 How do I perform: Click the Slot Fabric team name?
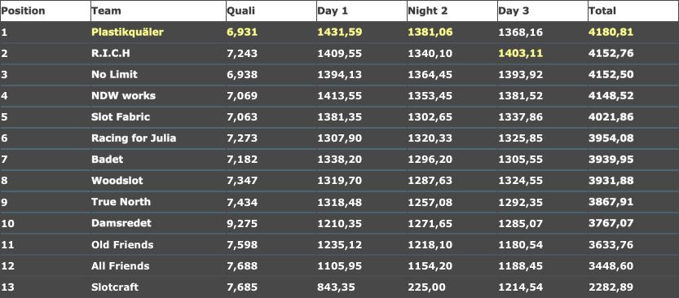pos(121,116)
